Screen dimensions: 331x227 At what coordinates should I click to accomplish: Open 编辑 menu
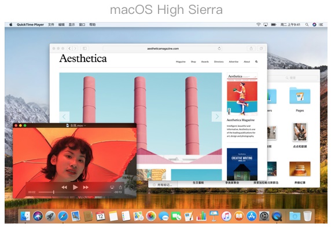(61, 24)
